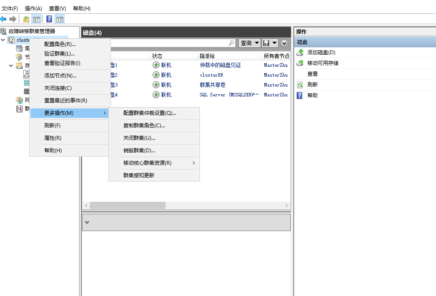The image size is (436, 296).
Task: Expand 移动核心群集资源(R) submenu
Action: 154,163
